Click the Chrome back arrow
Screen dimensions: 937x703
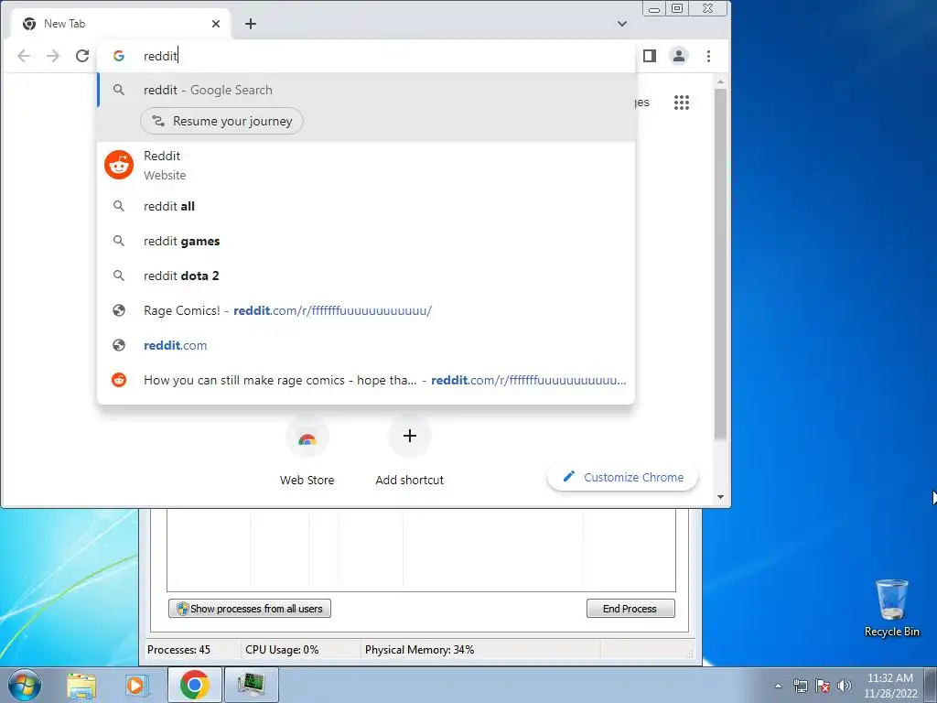[x=24, y=56]
